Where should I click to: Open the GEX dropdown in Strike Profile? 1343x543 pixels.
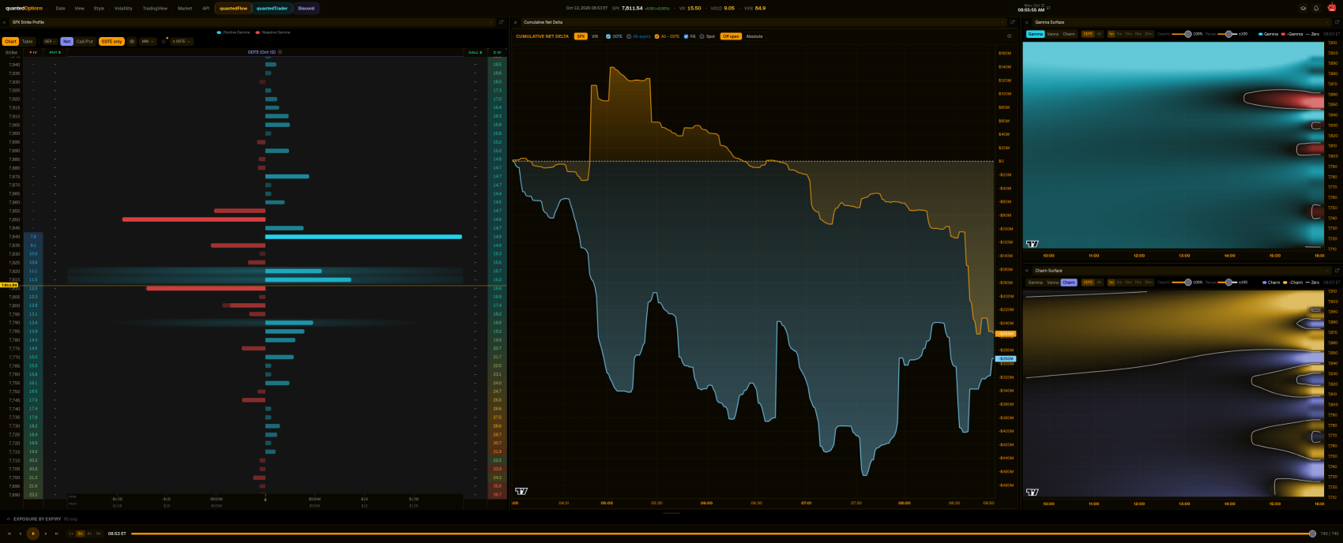tap(50, 41)
